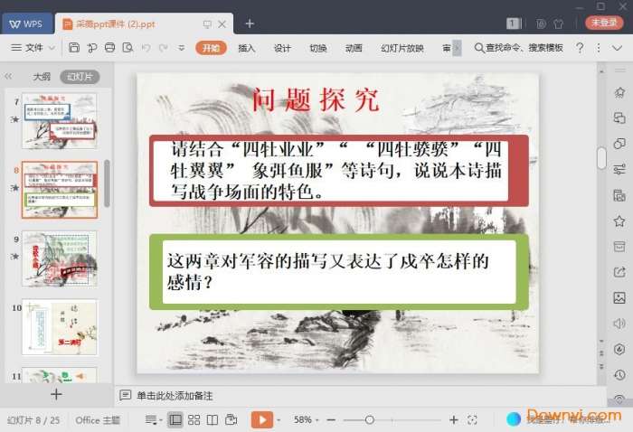Open the 文件 menu
Screen dimensions: 633x432
[27, 48]
